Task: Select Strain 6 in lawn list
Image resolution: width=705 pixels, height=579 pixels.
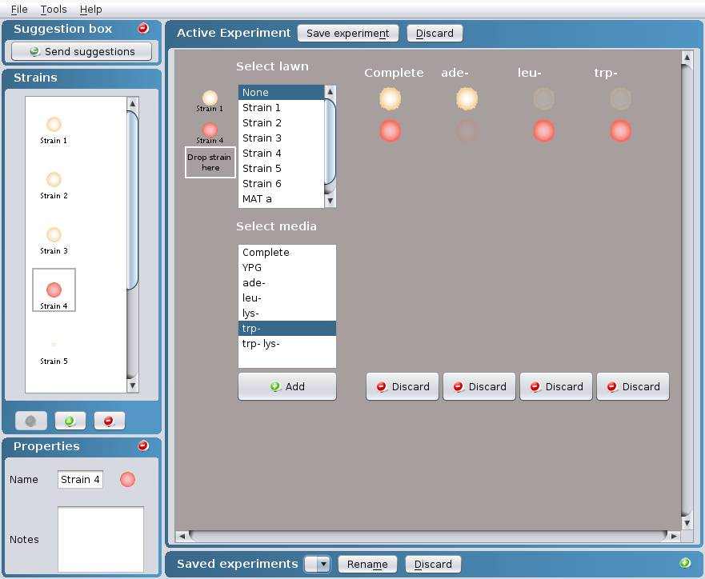Action: coord(281,184)
